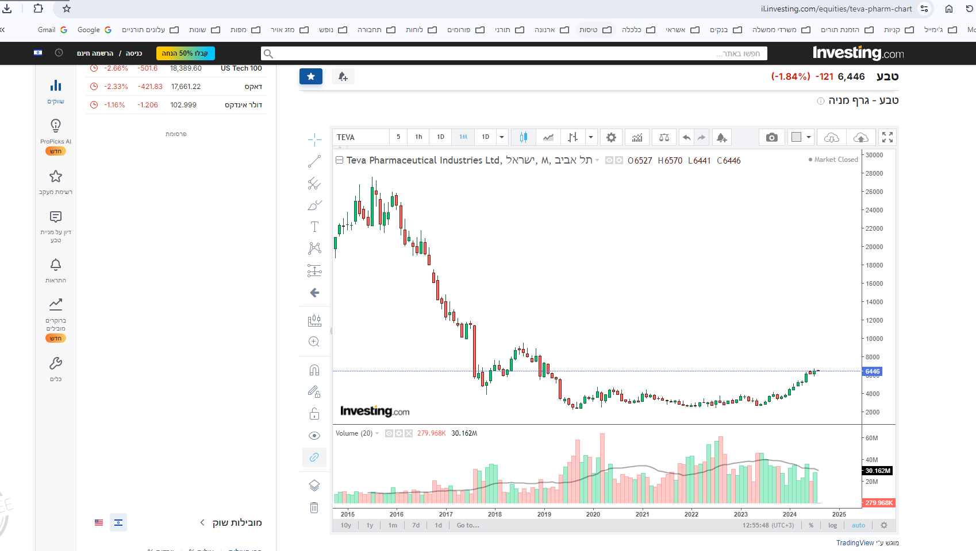The image size is (976, 551).
Task: Select bars chart style
Action: click(x=572, y=137)
